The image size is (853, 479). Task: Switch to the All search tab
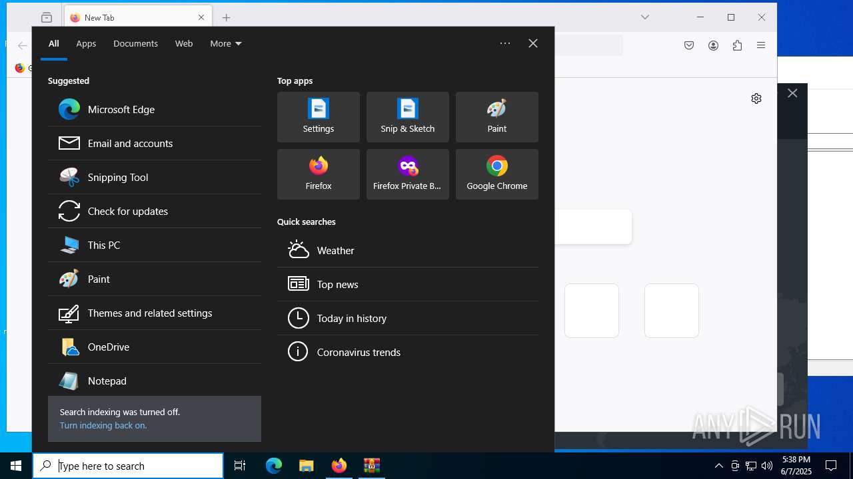(54, 43)
